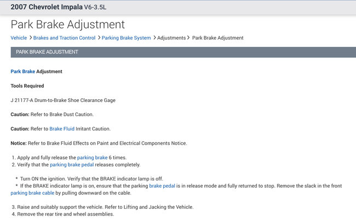Click chevron before Parking Brake System
Viewport: 356px width, 222px height.
coord(99,38)
